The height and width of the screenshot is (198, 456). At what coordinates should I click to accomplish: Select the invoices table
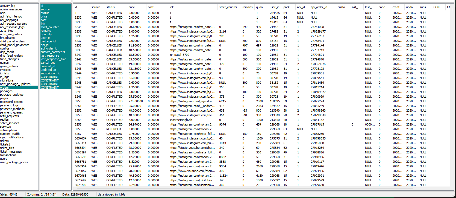pyautogui.click(x=5, y=70)
